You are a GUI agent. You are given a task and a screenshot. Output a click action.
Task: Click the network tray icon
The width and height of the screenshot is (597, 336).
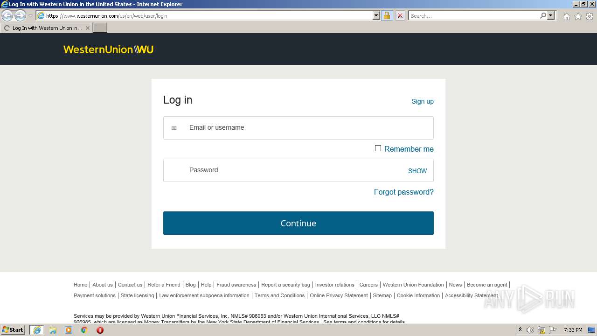point(541,330)
